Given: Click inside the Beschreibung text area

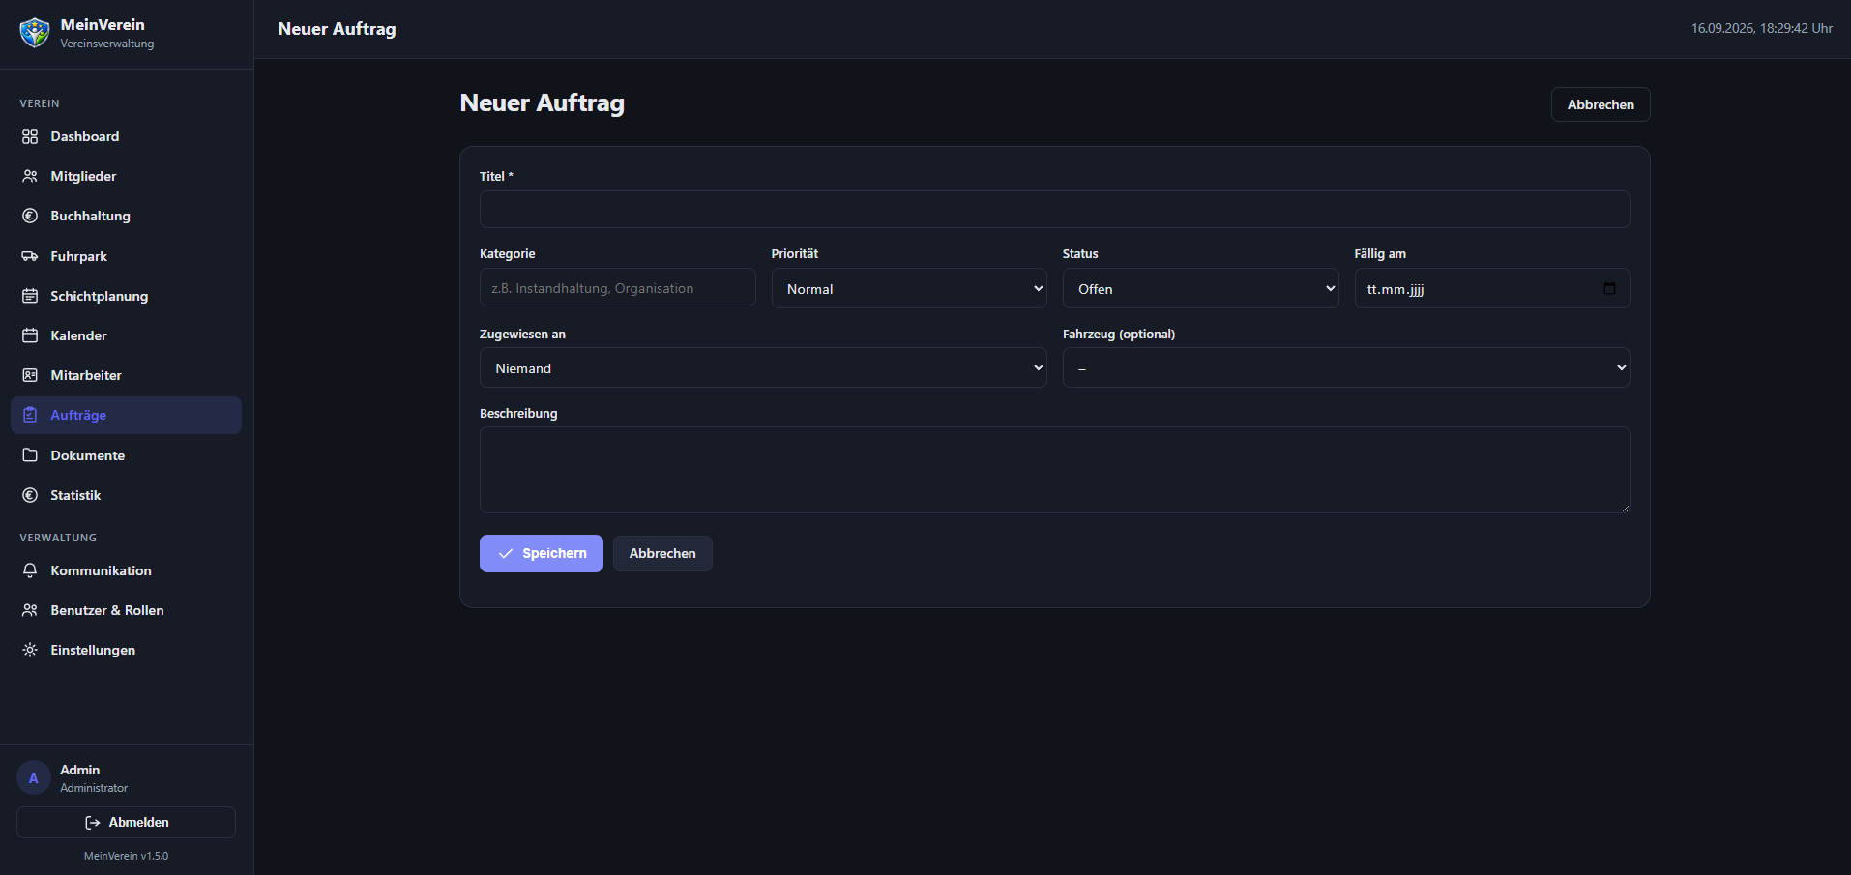Looking at the screenshot, I should 1055,470.
